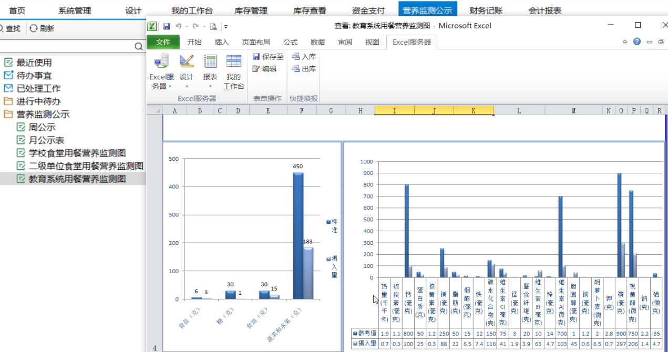Select column header F in the spreadsheet
This screenshot has width=668, height=352.
click(302, 110)
